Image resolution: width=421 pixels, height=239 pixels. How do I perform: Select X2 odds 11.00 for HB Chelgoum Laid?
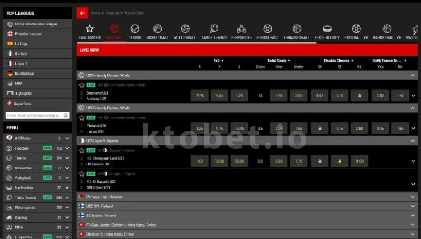pyautogui.click(x=359, y=161)
